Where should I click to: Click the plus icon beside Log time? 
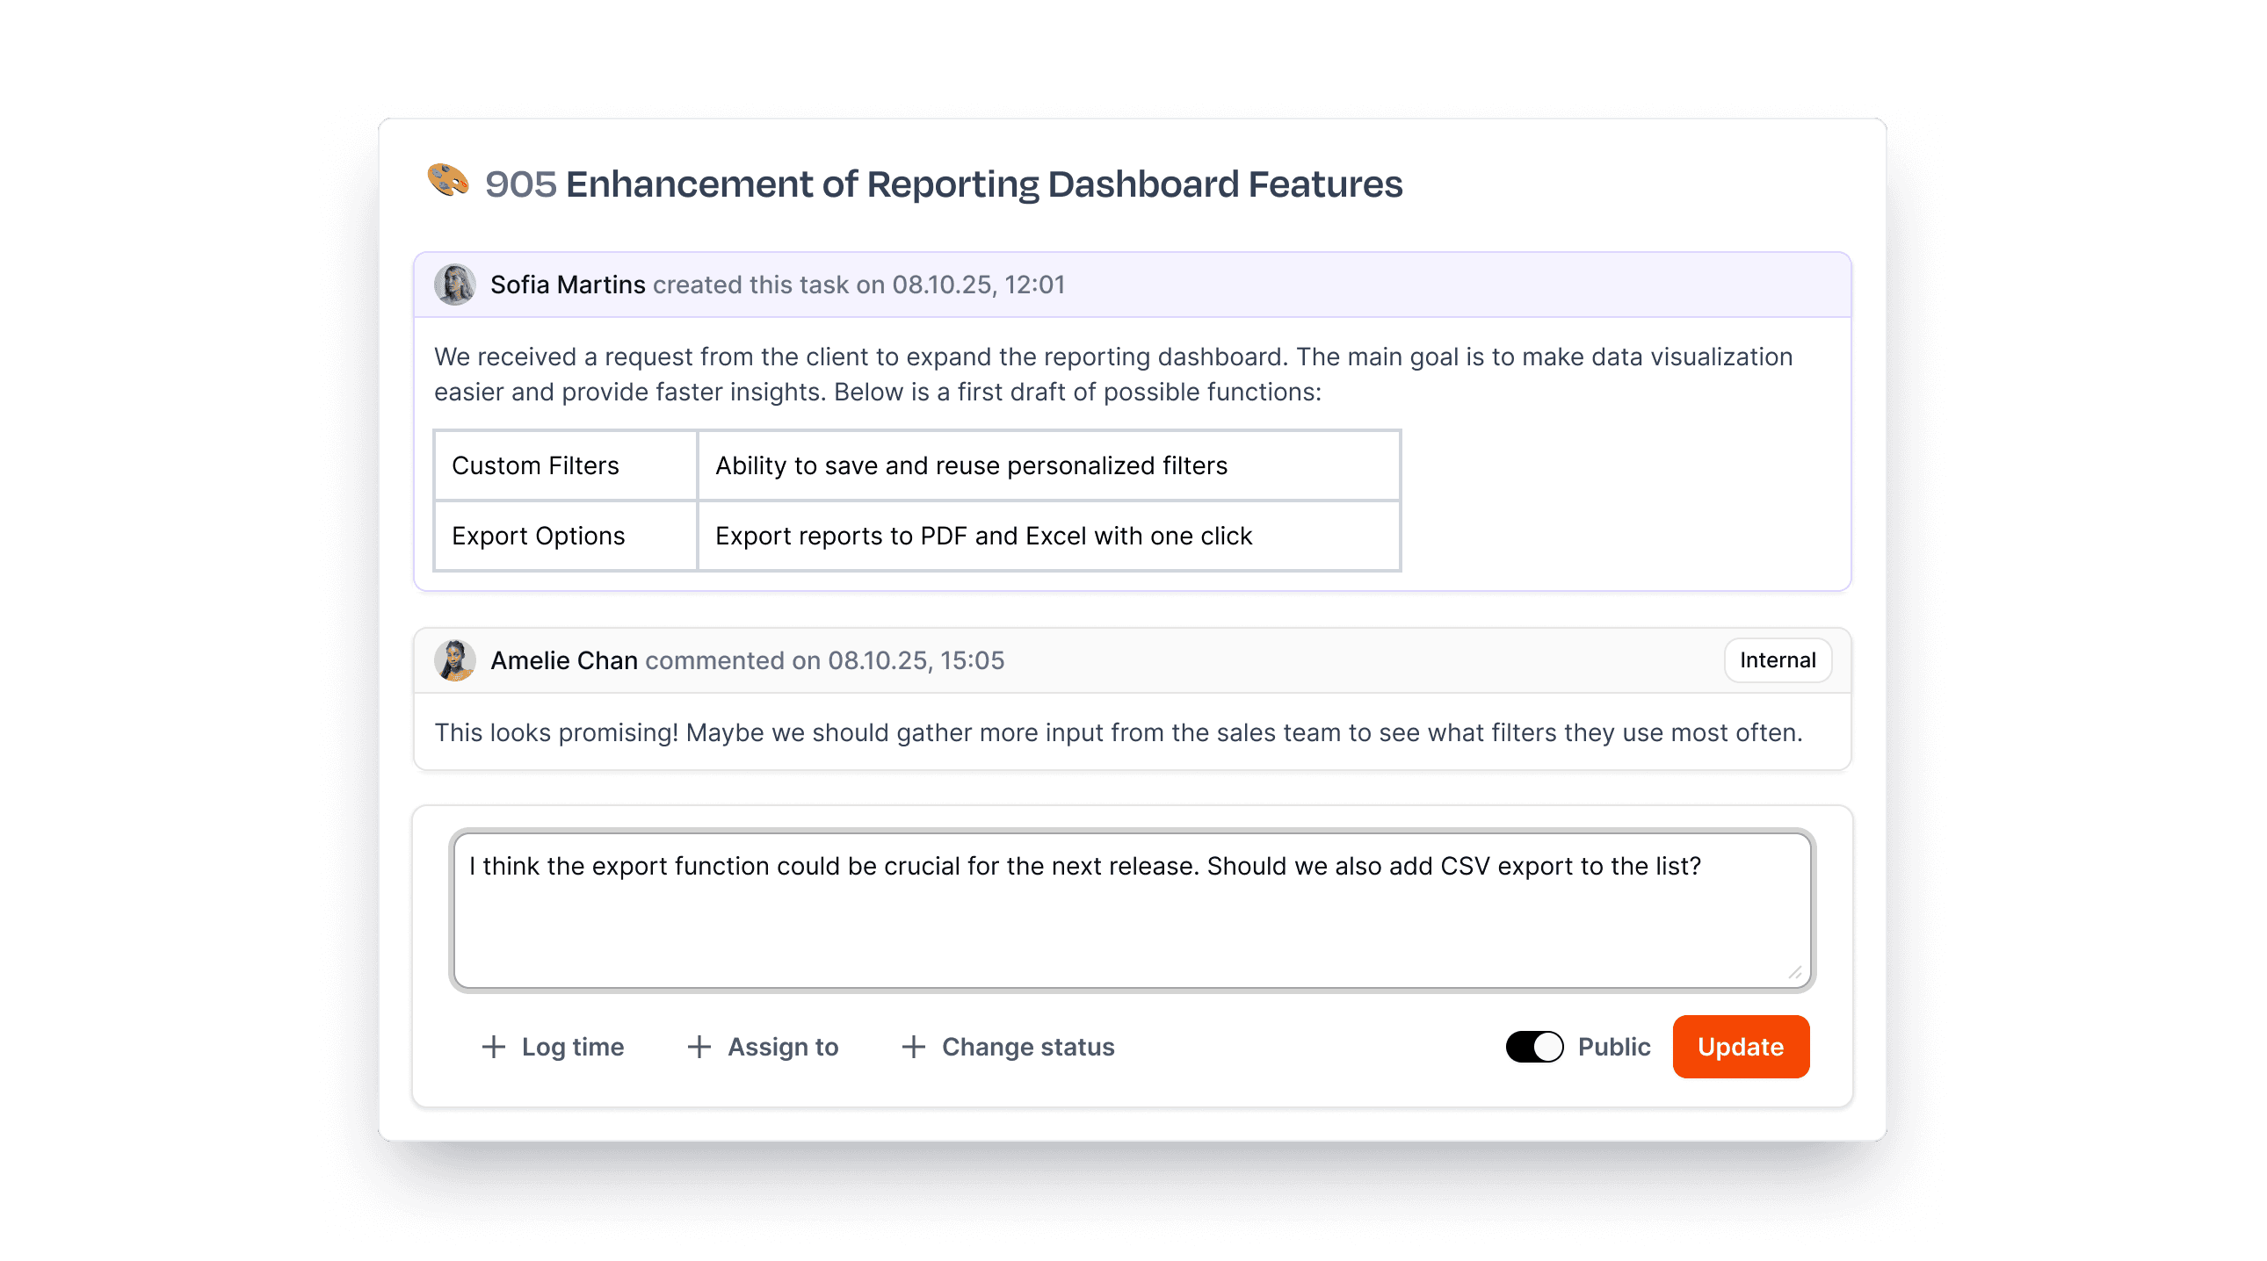tap(494, 1047)
